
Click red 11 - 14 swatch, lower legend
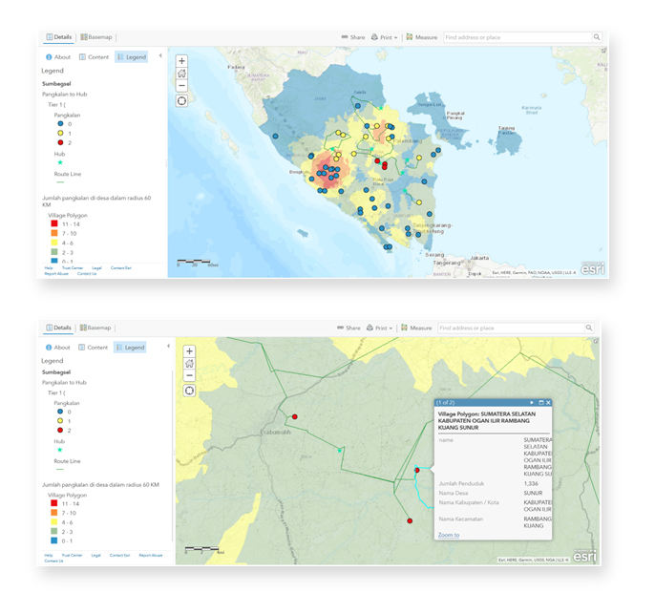tap(53, 503)
